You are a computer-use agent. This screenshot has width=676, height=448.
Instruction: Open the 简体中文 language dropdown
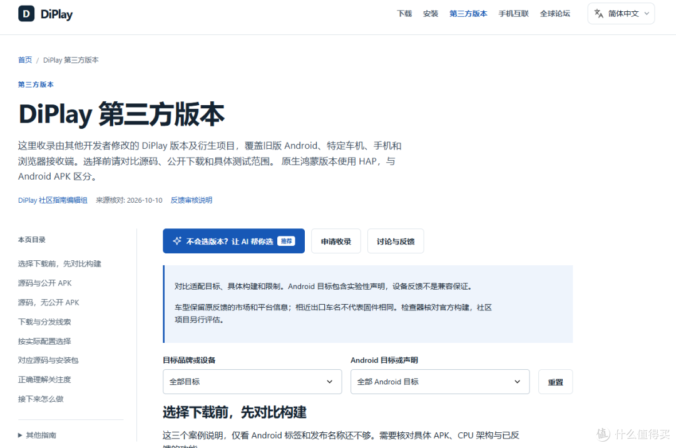tap(621, 14)
